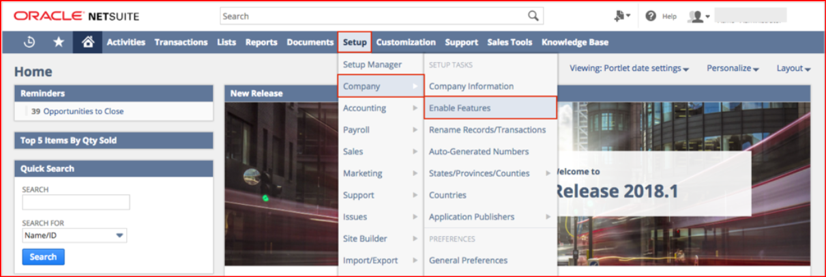826x277 pixels.
Task: Open the Sales Tools menu
Action: tap(510, 42)
